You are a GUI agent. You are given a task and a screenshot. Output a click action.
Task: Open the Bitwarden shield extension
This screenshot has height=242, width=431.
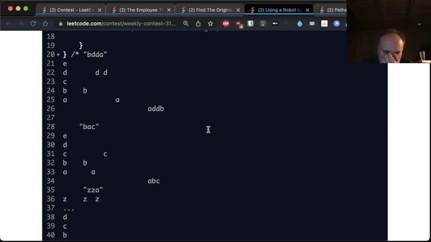[x=251, y=24]
